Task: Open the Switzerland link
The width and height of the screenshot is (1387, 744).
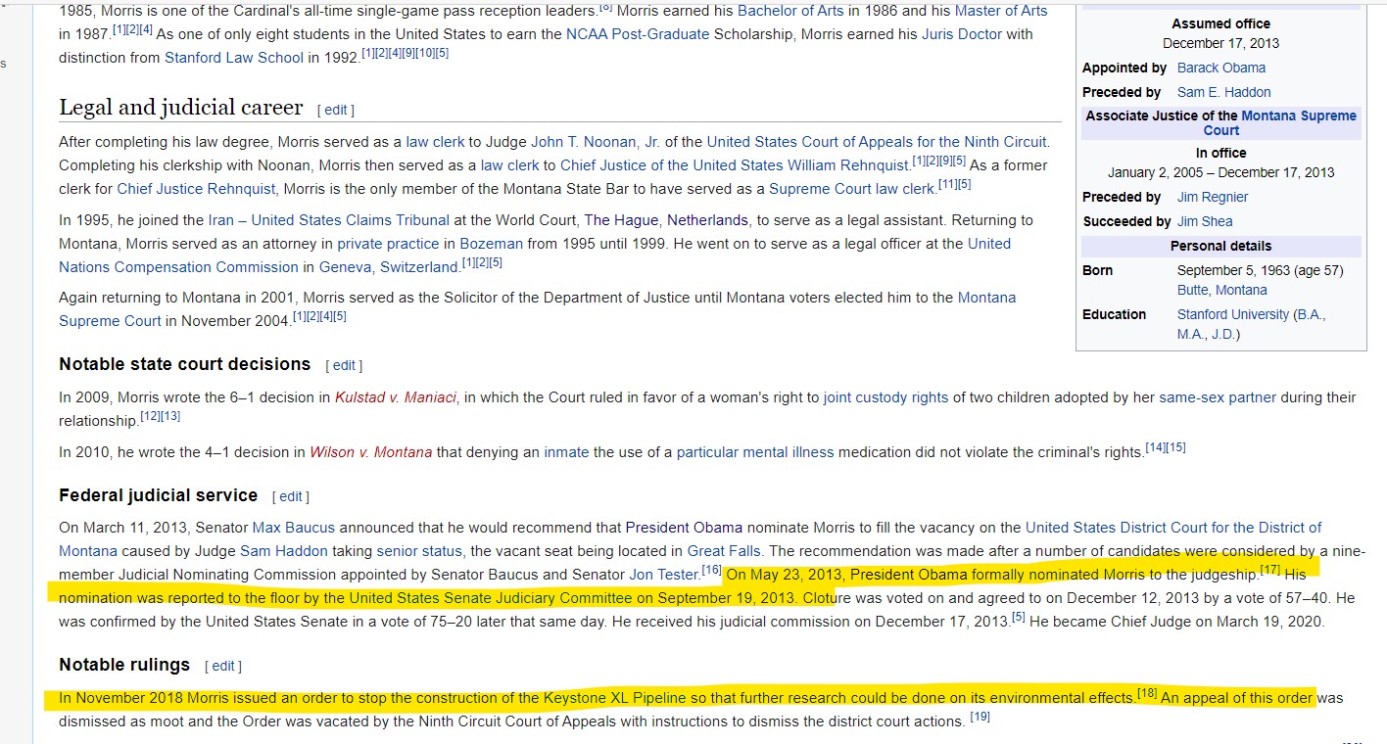Action: (419, 266)
